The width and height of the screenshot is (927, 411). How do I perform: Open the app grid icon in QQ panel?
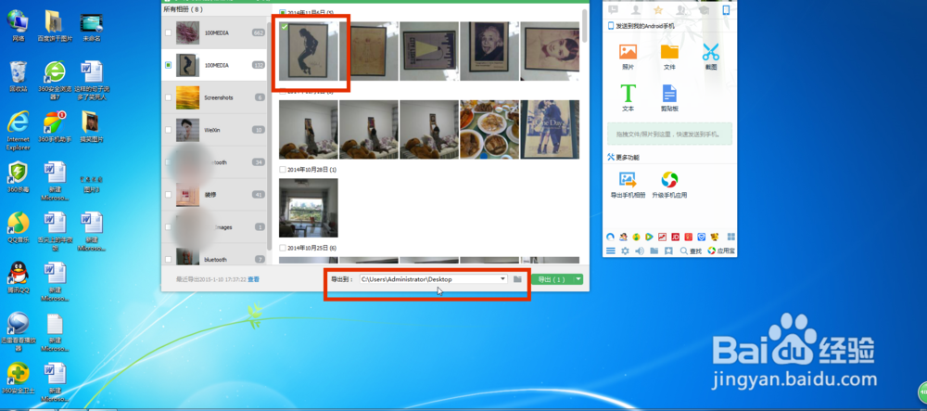coord(731,237)
